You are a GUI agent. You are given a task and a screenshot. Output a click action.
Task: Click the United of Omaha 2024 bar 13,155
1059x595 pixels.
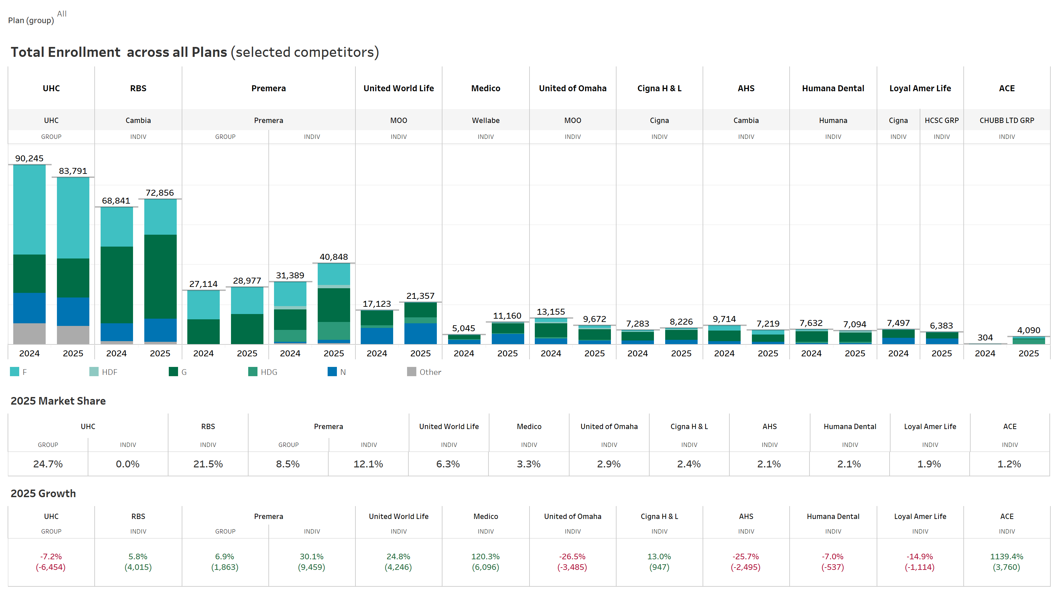(x=551, y=331)
